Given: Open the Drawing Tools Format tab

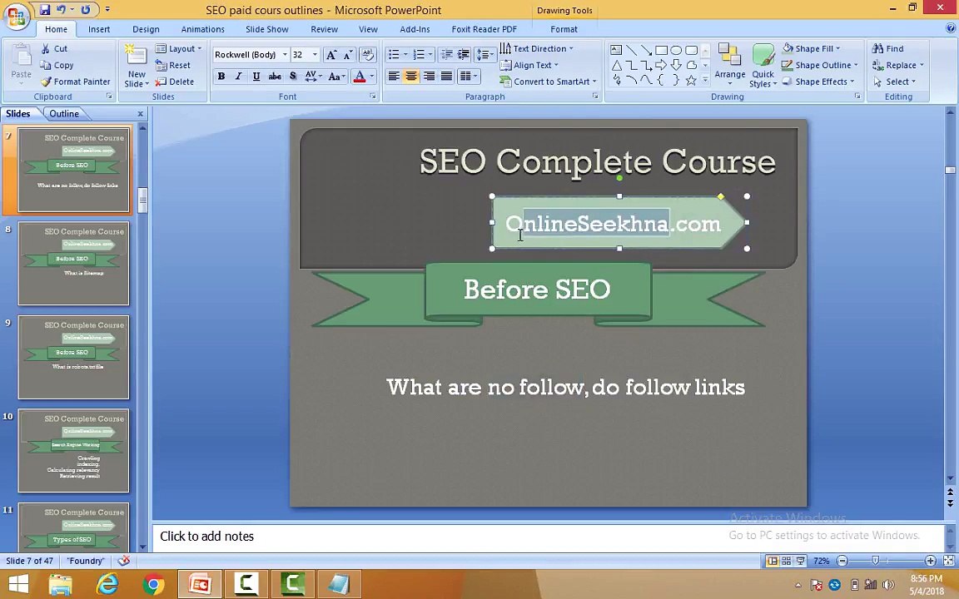Looking at the screenshot, I should pos(564,29).
